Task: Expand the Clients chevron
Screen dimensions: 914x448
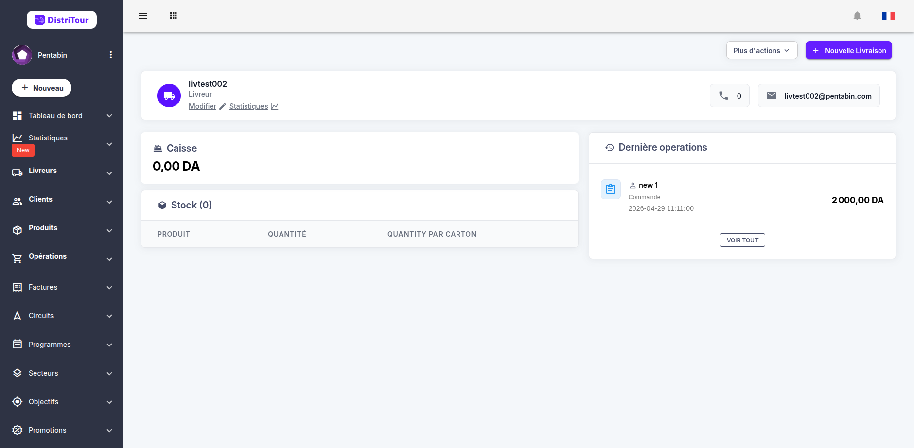Action: 109,202
